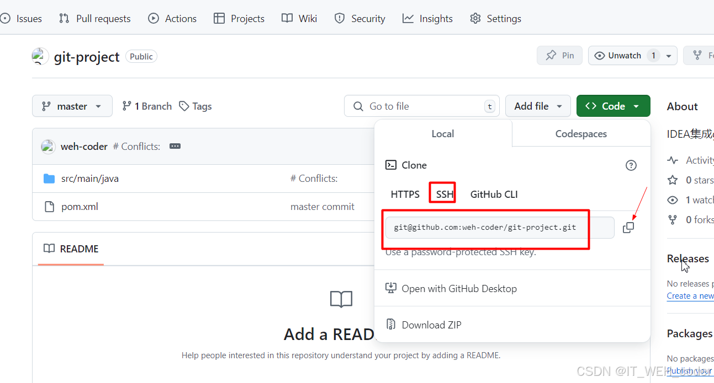
Task: Click the Clone terminal icon
Action: [x=391, y=165]
